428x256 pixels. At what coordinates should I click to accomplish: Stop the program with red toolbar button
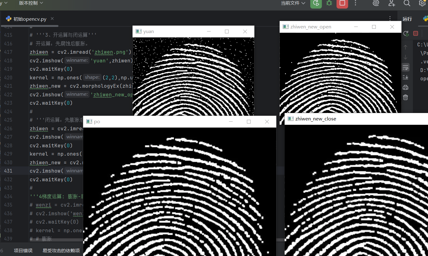[342, 3]
